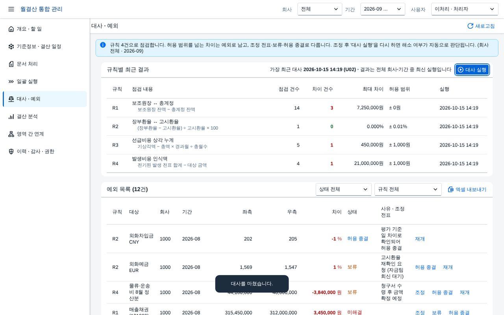The height and width of the screenshot is (315, 504).
Task: Click the bar chart icon for 결산 분석
Action: (x=11, y=117)
